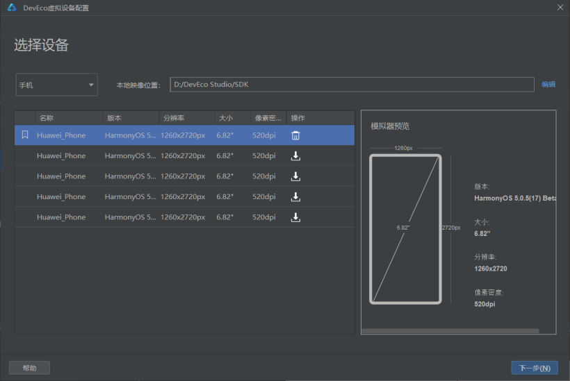Select the HarmonyOS 5.0.5(17) Beta version text
The width and height of the screenshot is (570, 381).
pos(515,198)
